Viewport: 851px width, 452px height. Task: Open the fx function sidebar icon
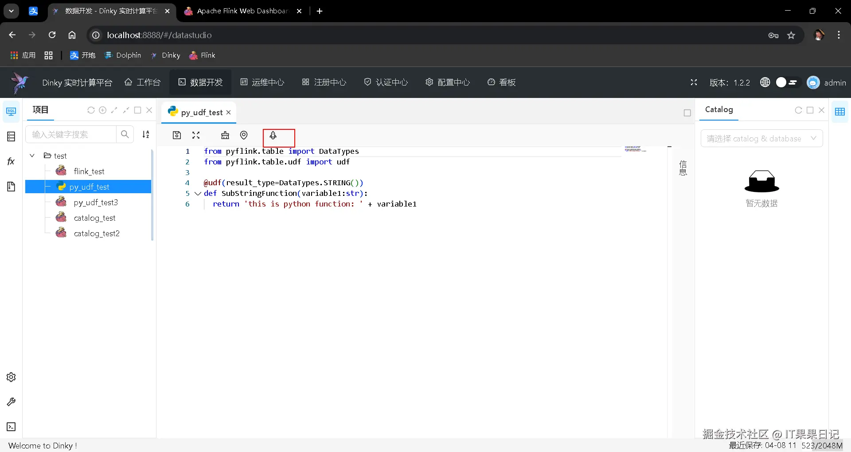pyautogui.click(x=11, y=161)
